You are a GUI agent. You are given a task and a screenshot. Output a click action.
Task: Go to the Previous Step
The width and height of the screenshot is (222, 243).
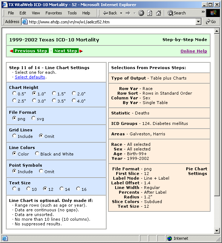click(31, 51)
